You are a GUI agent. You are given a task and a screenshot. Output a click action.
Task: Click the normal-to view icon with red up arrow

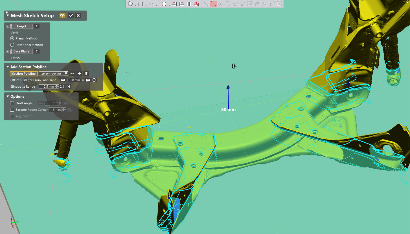[x=196, y=4]
